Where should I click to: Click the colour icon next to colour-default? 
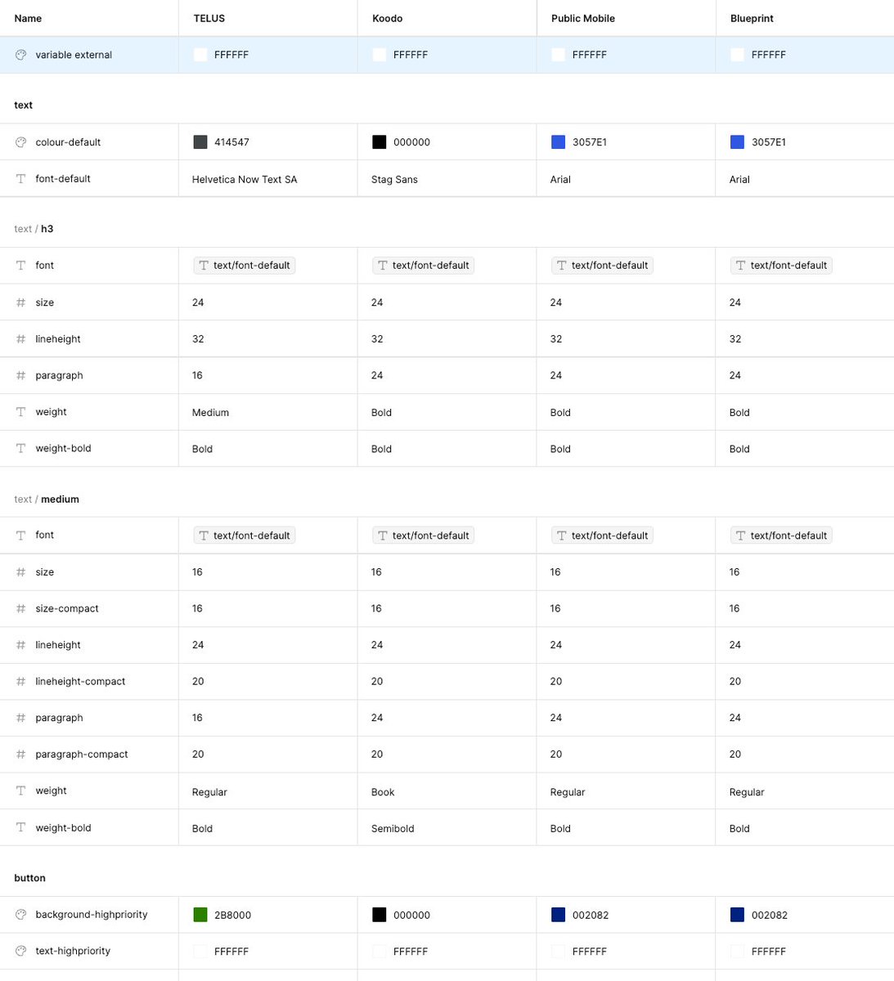[21, 142]
